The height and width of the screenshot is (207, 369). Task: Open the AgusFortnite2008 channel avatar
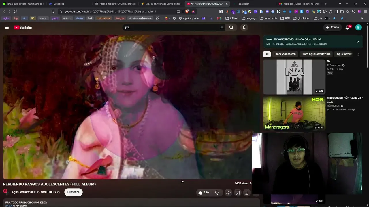point(6,192)
